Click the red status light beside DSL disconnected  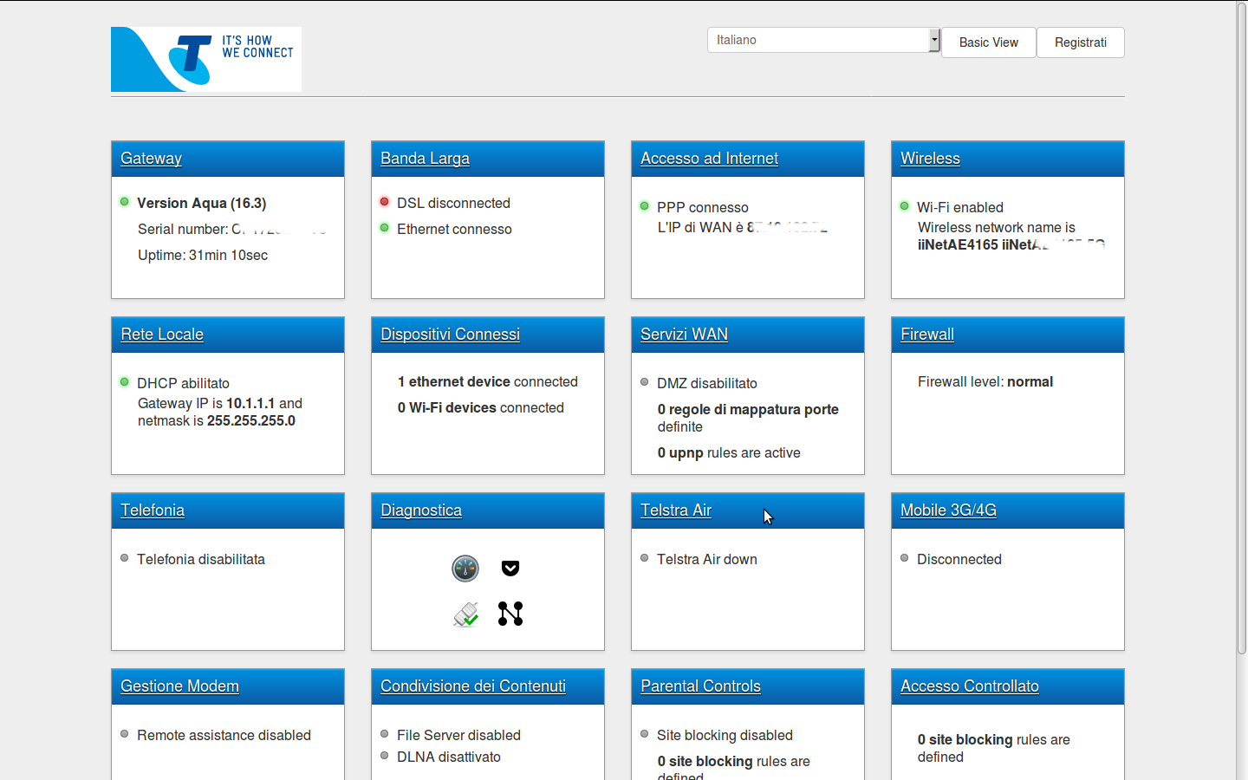point(385,202)
